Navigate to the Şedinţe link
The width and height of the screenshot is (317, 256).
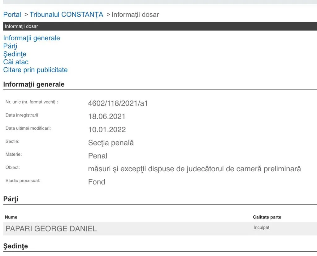click(15, 54)
